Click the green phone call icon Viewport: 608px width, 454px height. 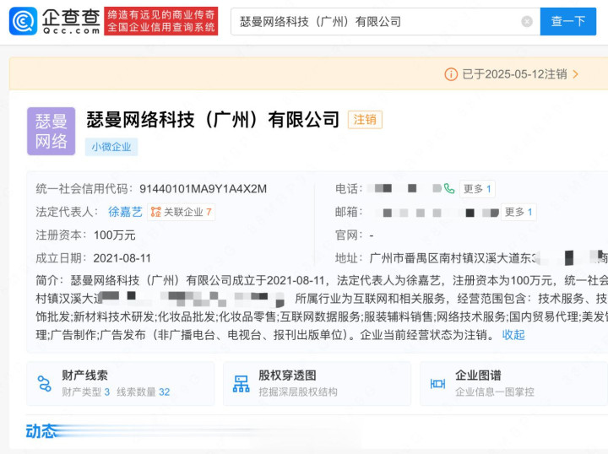pos(449,189)
